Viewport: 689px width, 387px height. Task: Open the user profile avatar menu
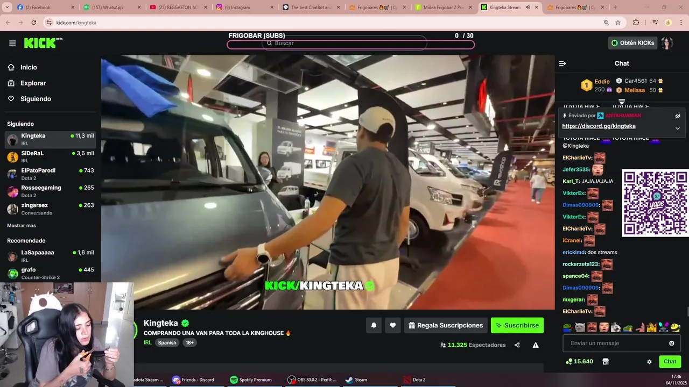[667, 43]
